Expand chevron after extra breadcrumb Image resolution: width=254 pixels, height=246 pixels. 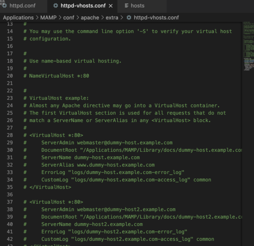coord(122,17)
